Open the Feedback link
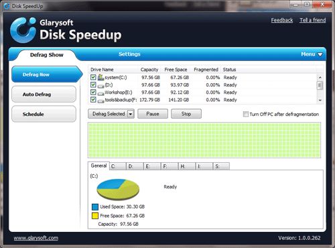This screenshot has height=248, width=335. pos(282,20)
